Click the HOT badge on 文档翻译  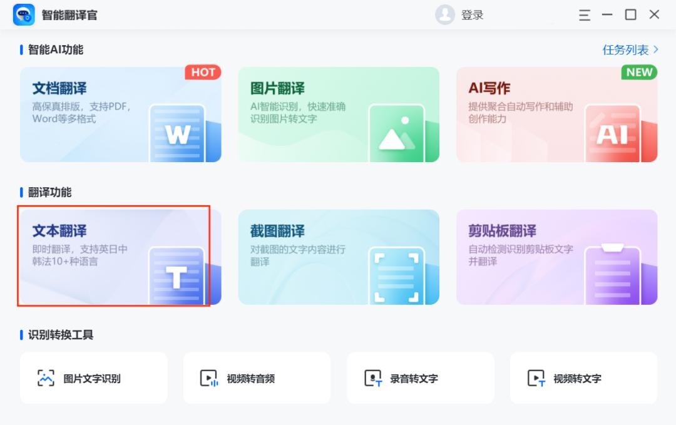tap(203, 73)
